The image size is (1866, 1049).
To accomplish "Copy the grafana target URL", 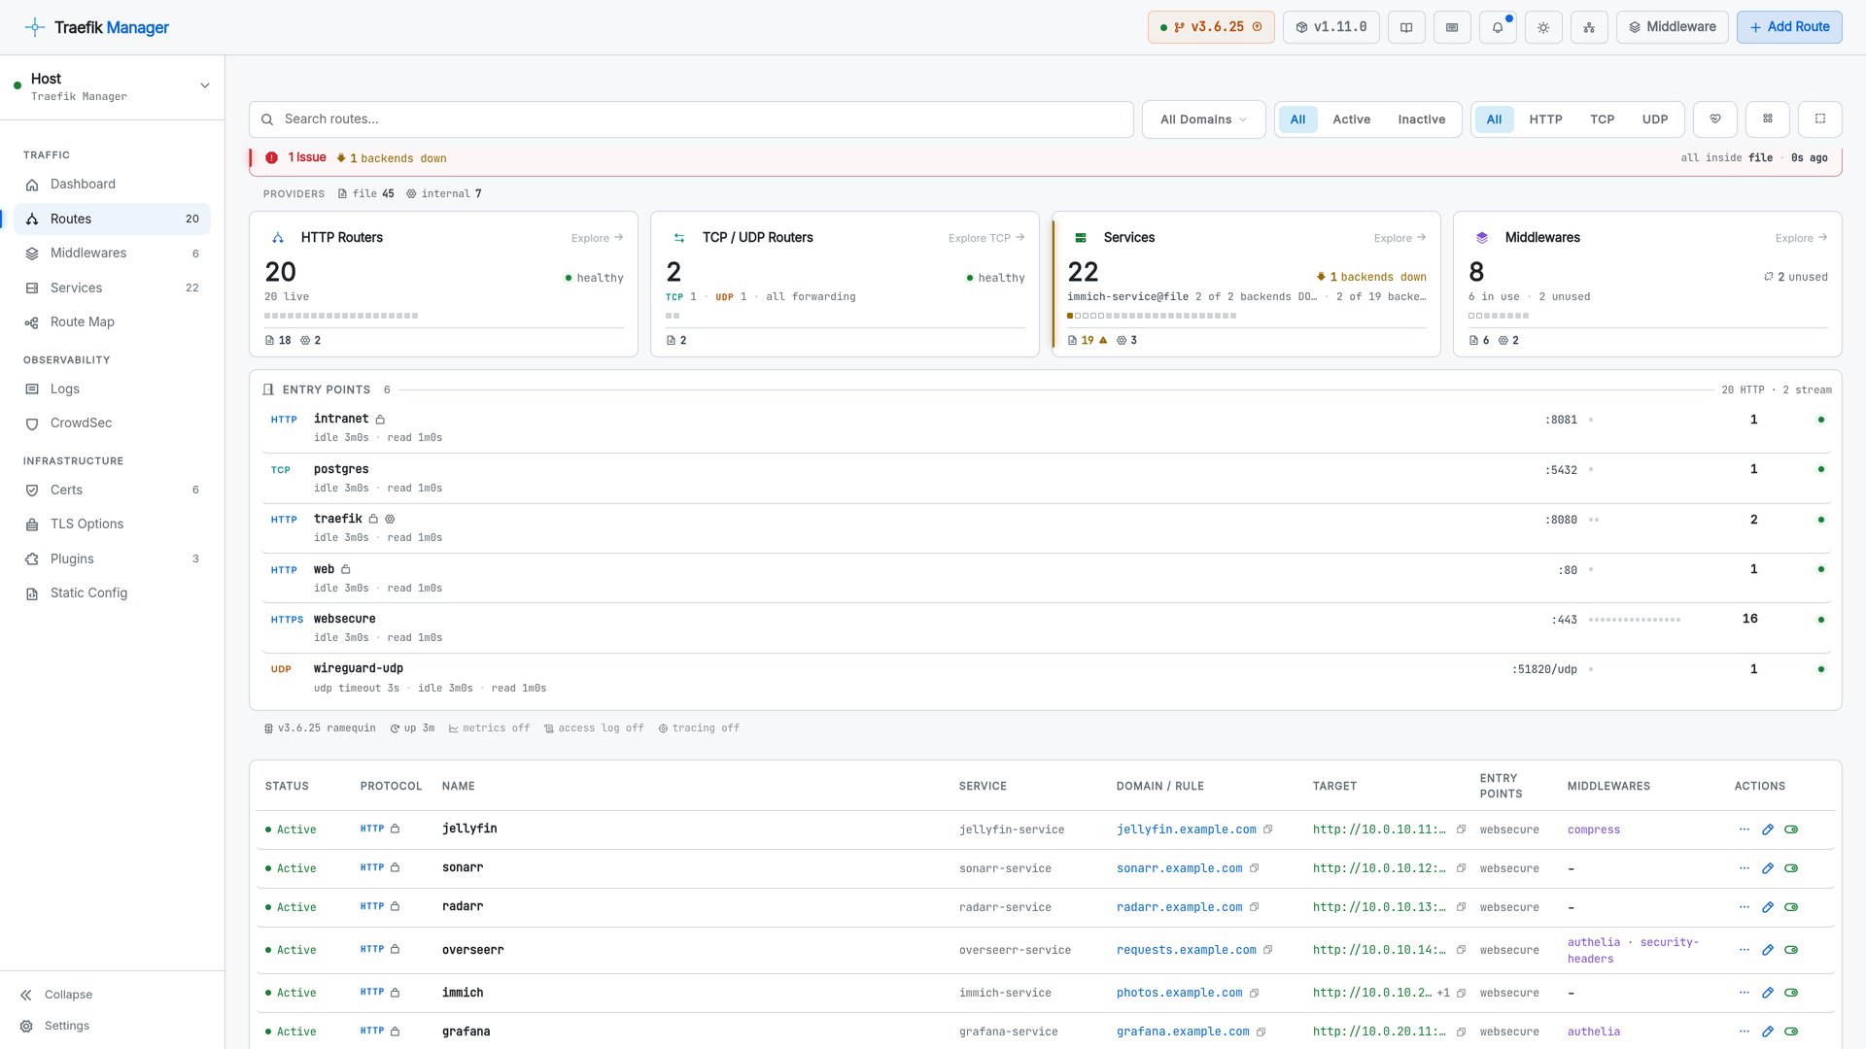I will click(x=1461, y=1032).
